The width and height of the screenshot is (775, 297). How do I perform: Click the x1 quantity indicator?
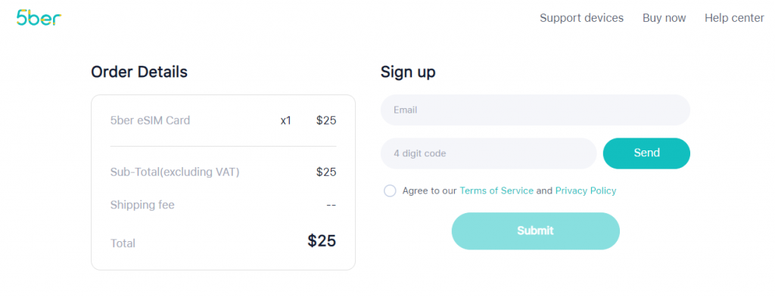pos(285,121)
